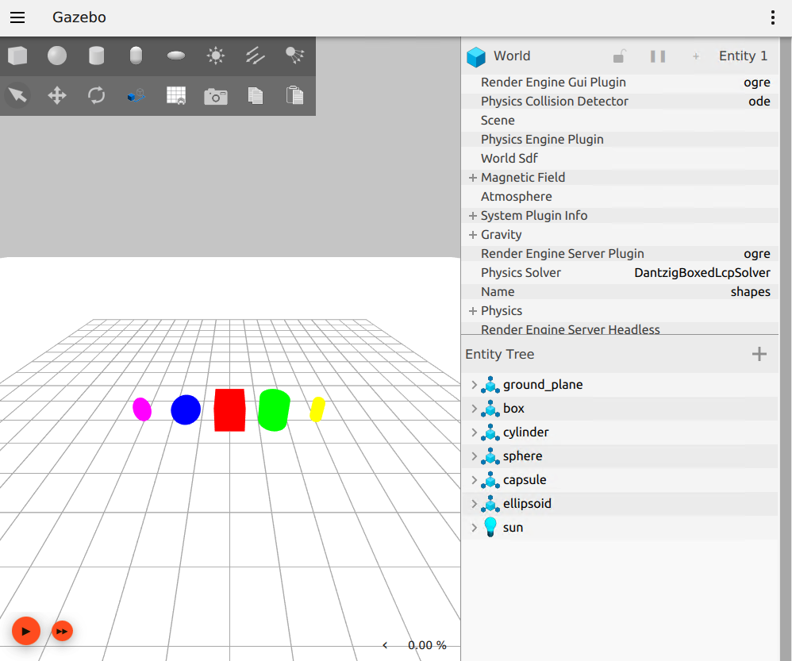Add entity with Entity Tree plus
Screen dimensions: 792x661
click(759, 354)
